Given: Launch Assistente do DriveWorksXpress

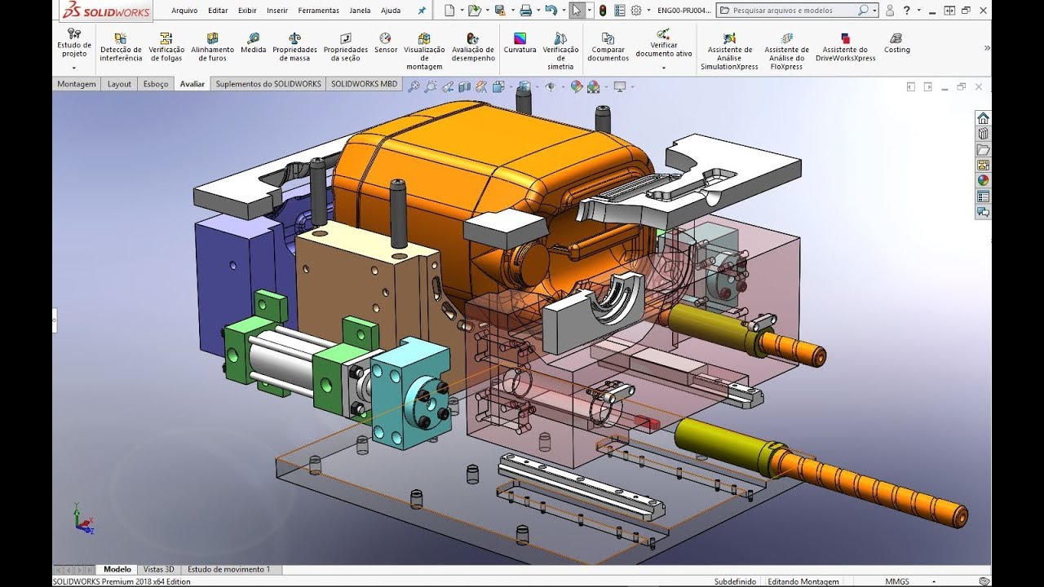Looking at the screenshot, I should (846, 48).
